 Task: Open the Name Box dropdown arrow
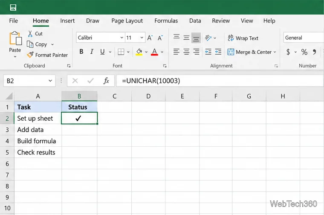point(50,81)
